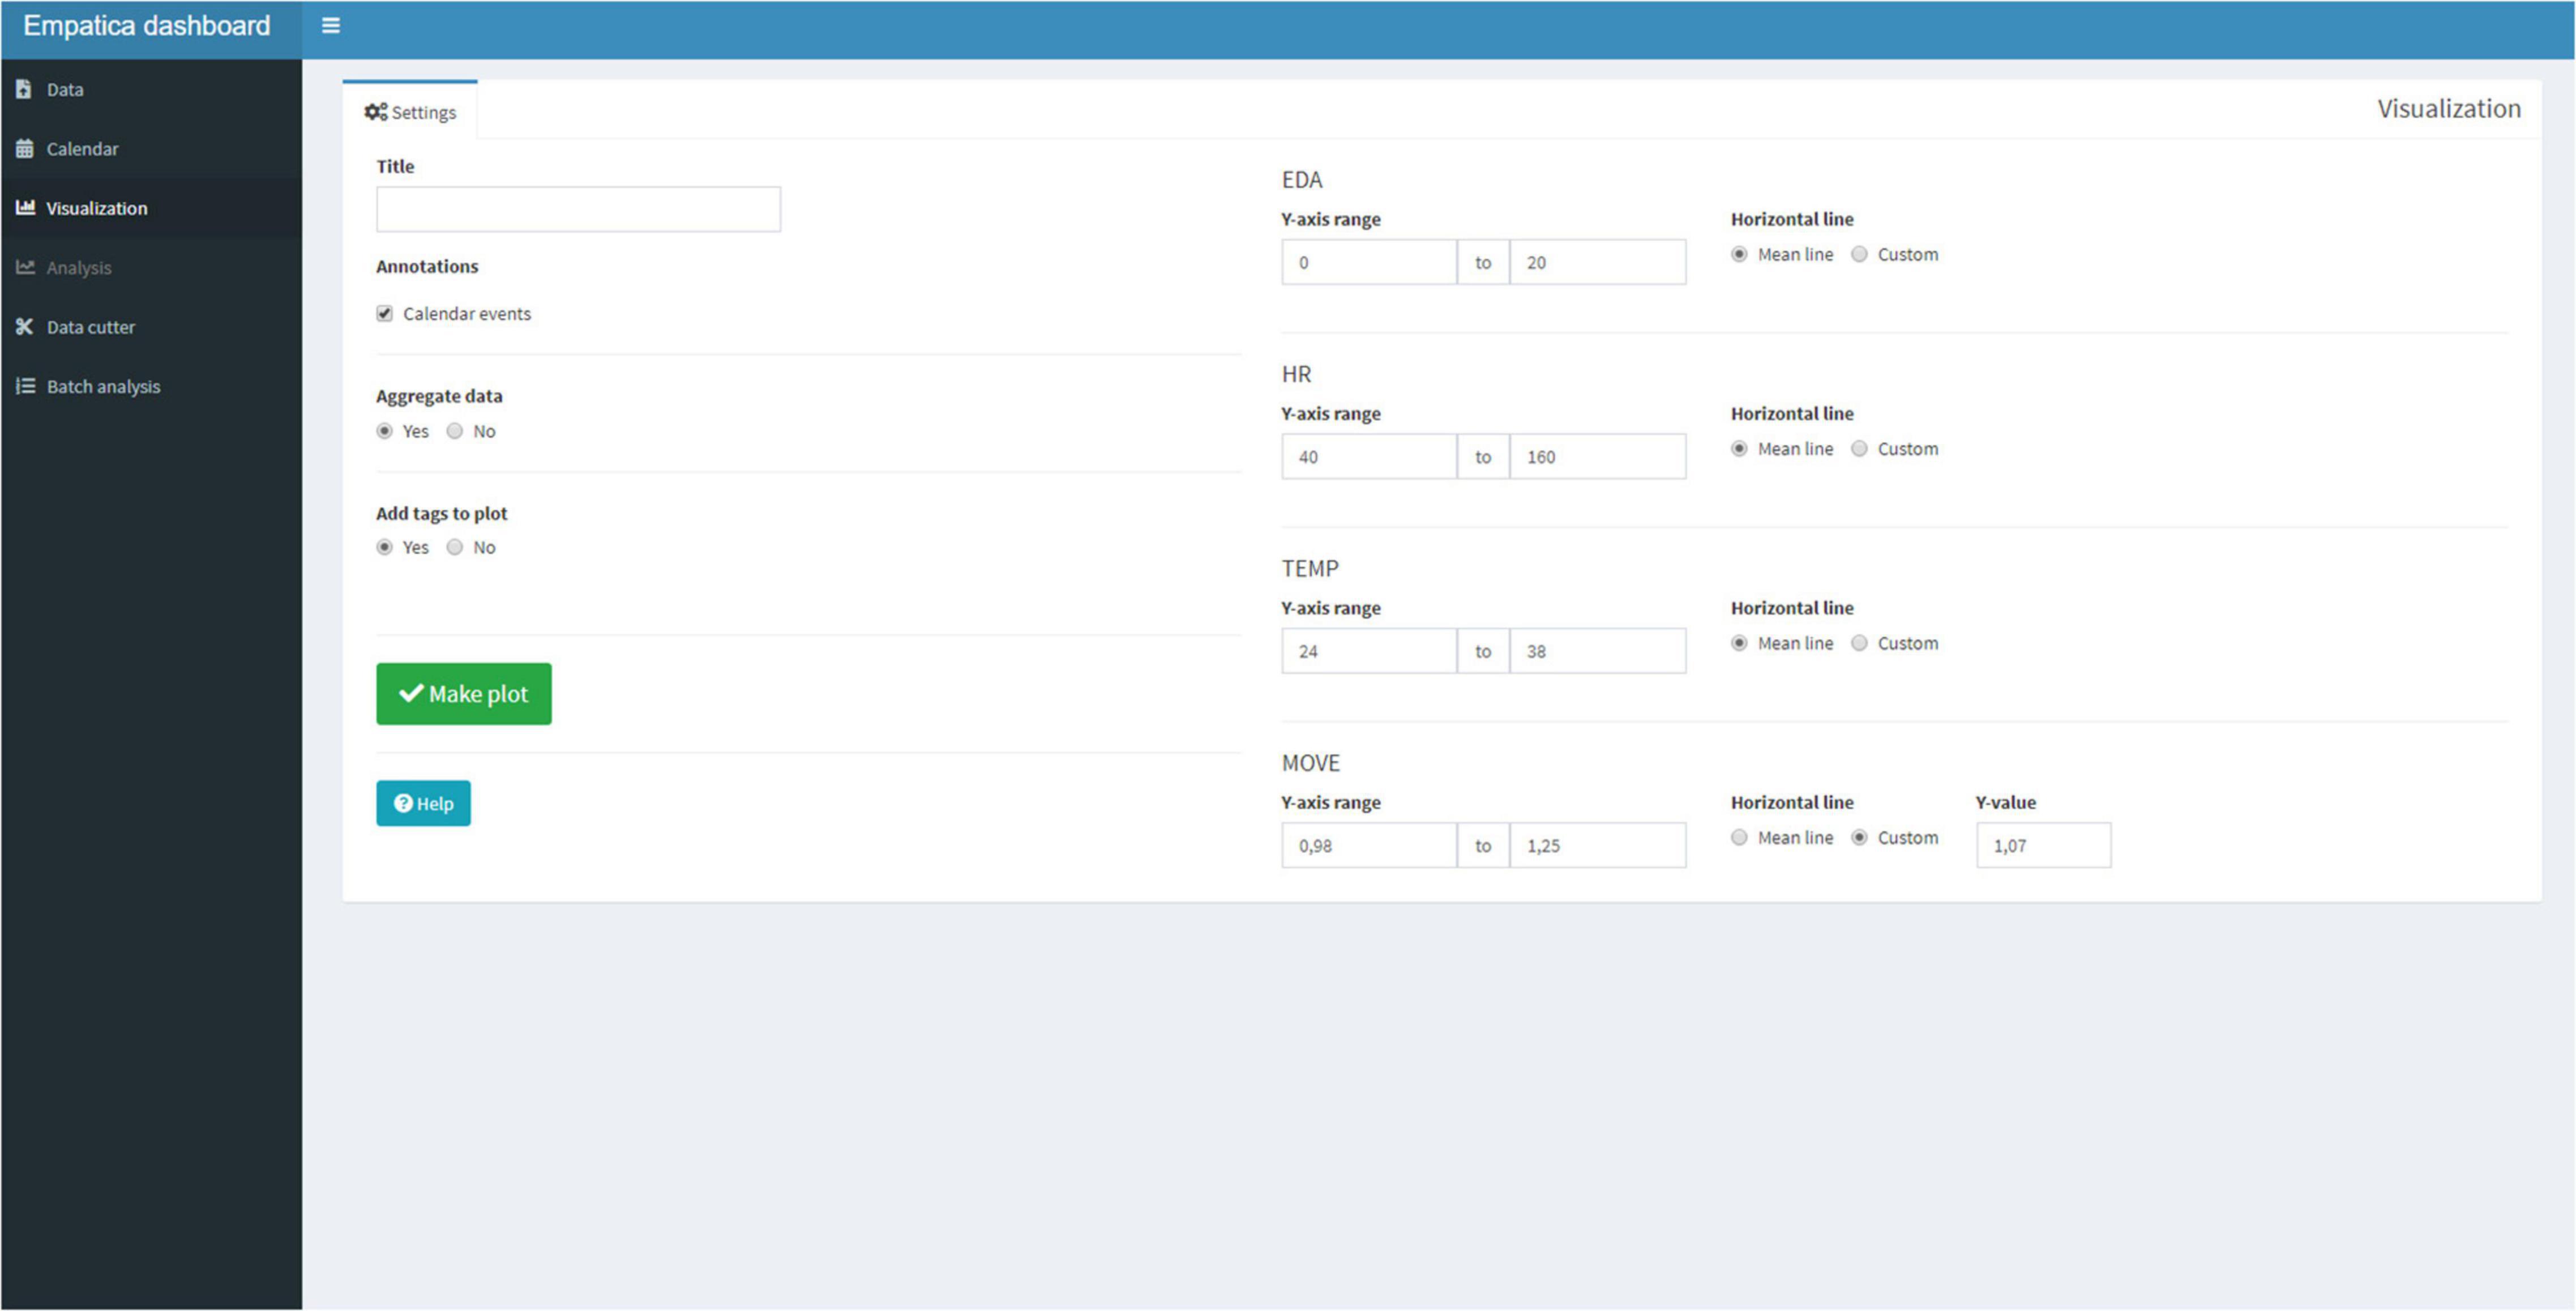Image resolution: width=2576 pixels, height=1311 pixels.
Task: Click the Y-value label
Action: click(x=2006, y=802)
